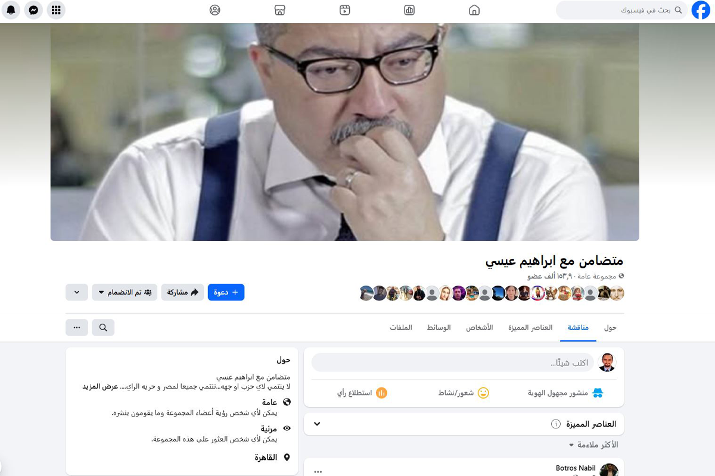Image resolution: width=715 pixels, height=476 pixels.
Task: Open the الأكثر ملاءمة sort dropdown
Action: coord(593,445)
